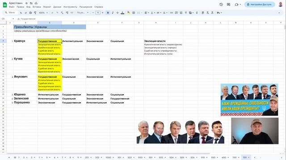Click the Insert link icon
Viewport: 286px width, 160px height.
coord(172,13)
